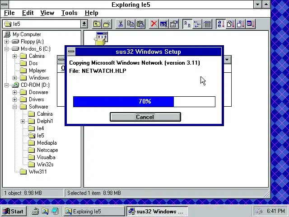Open the Help menu
289x217 pixels.
click(x=91, y=13)
